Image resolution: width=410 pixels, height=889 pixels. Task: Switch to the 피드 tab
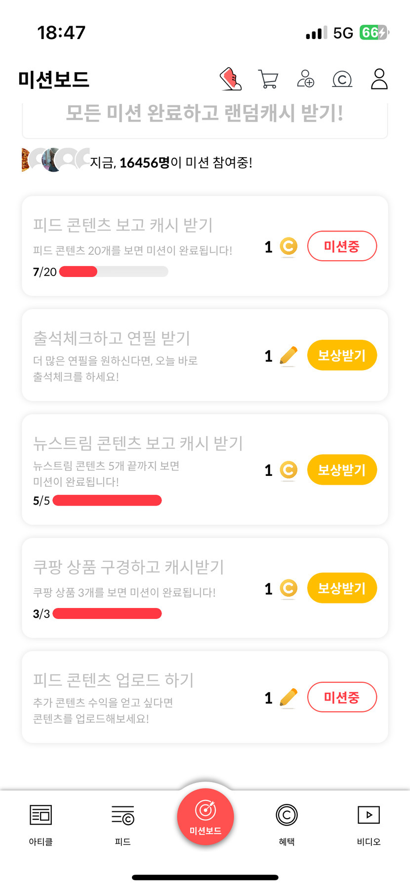tap(123, 824)
